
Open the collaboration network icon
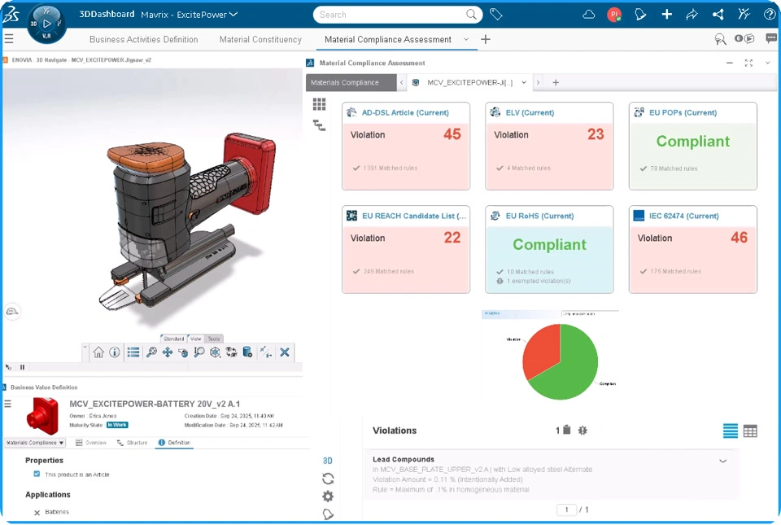pos(718,15)
